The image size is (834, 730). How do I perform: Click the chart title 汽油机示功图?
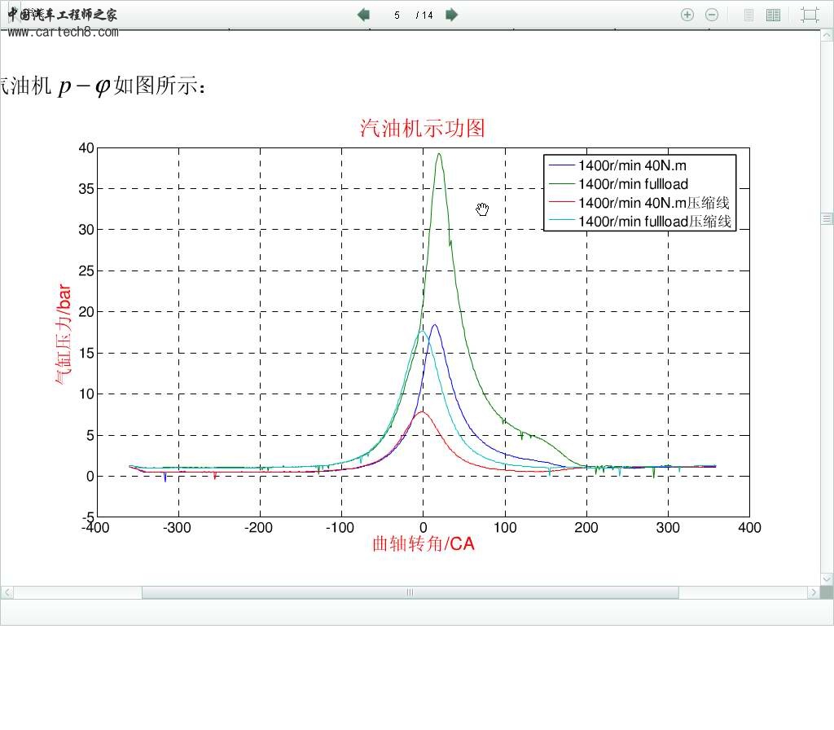tap(423, 128)
